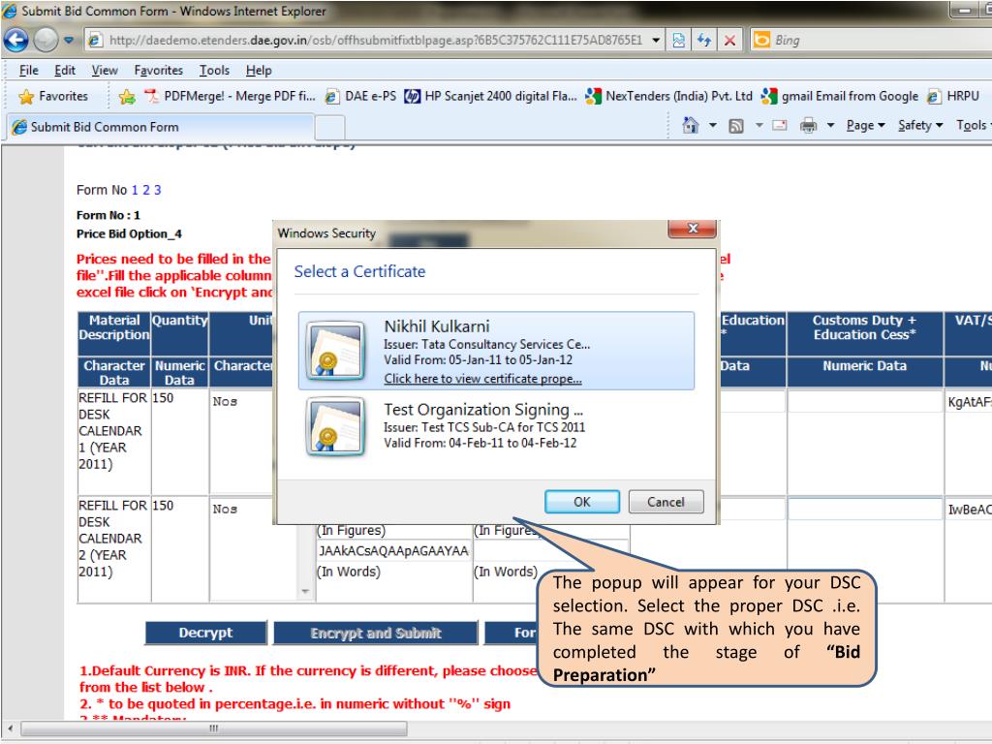Click Test Organization Signing certificate icon

tap(335, 426)
